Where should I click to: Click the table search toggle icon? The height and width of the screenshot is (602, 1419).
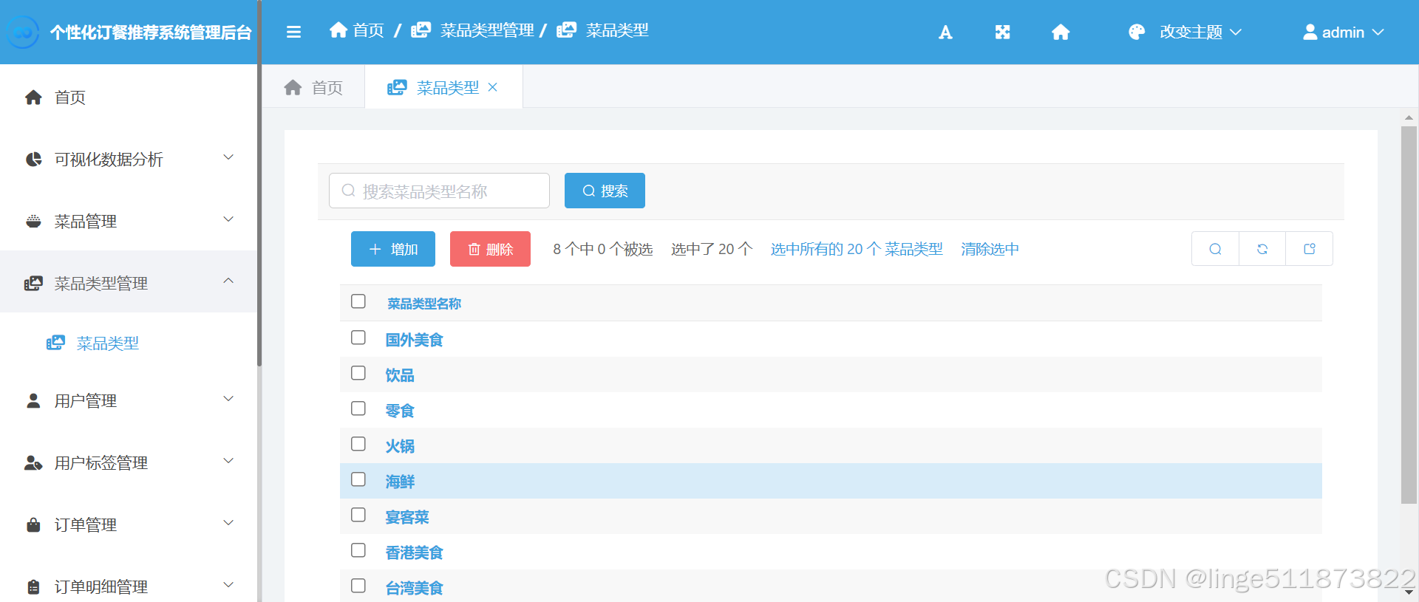pyautogui.click(x=1215, y=249)
